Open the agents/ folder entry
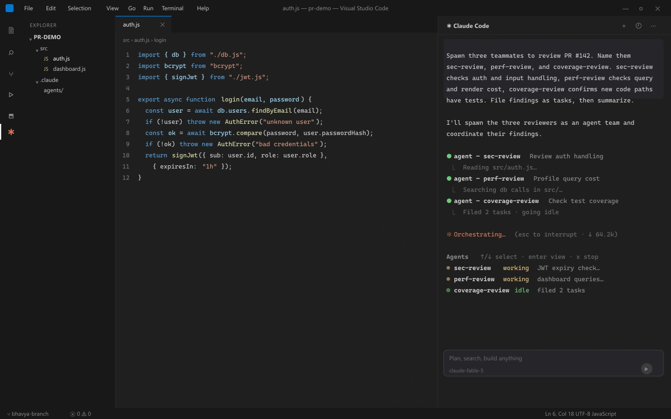 click(54, 90)
